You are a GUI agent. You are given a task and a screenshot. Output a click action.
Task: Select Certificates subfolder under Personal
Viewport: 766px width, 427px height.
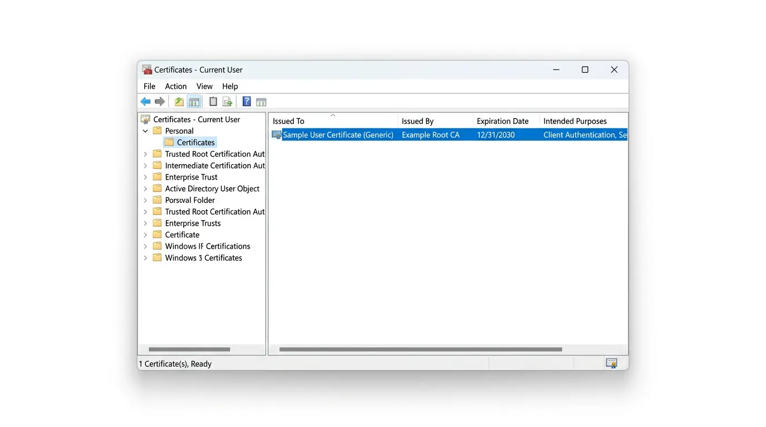[x=196, y=142]
